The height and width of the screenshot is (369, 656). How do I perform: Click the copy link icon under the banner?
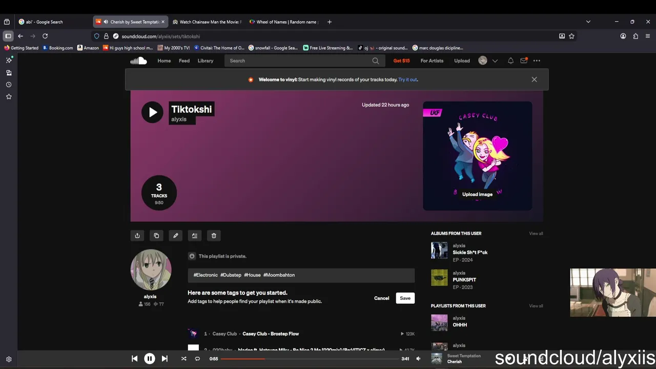(x=156, y=236)
